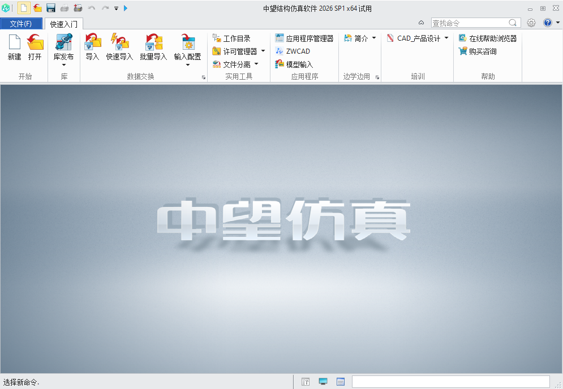This screenshot has width=563, height=389.
Task: Toggle the text window icon in the status bar
Action: 339,382
